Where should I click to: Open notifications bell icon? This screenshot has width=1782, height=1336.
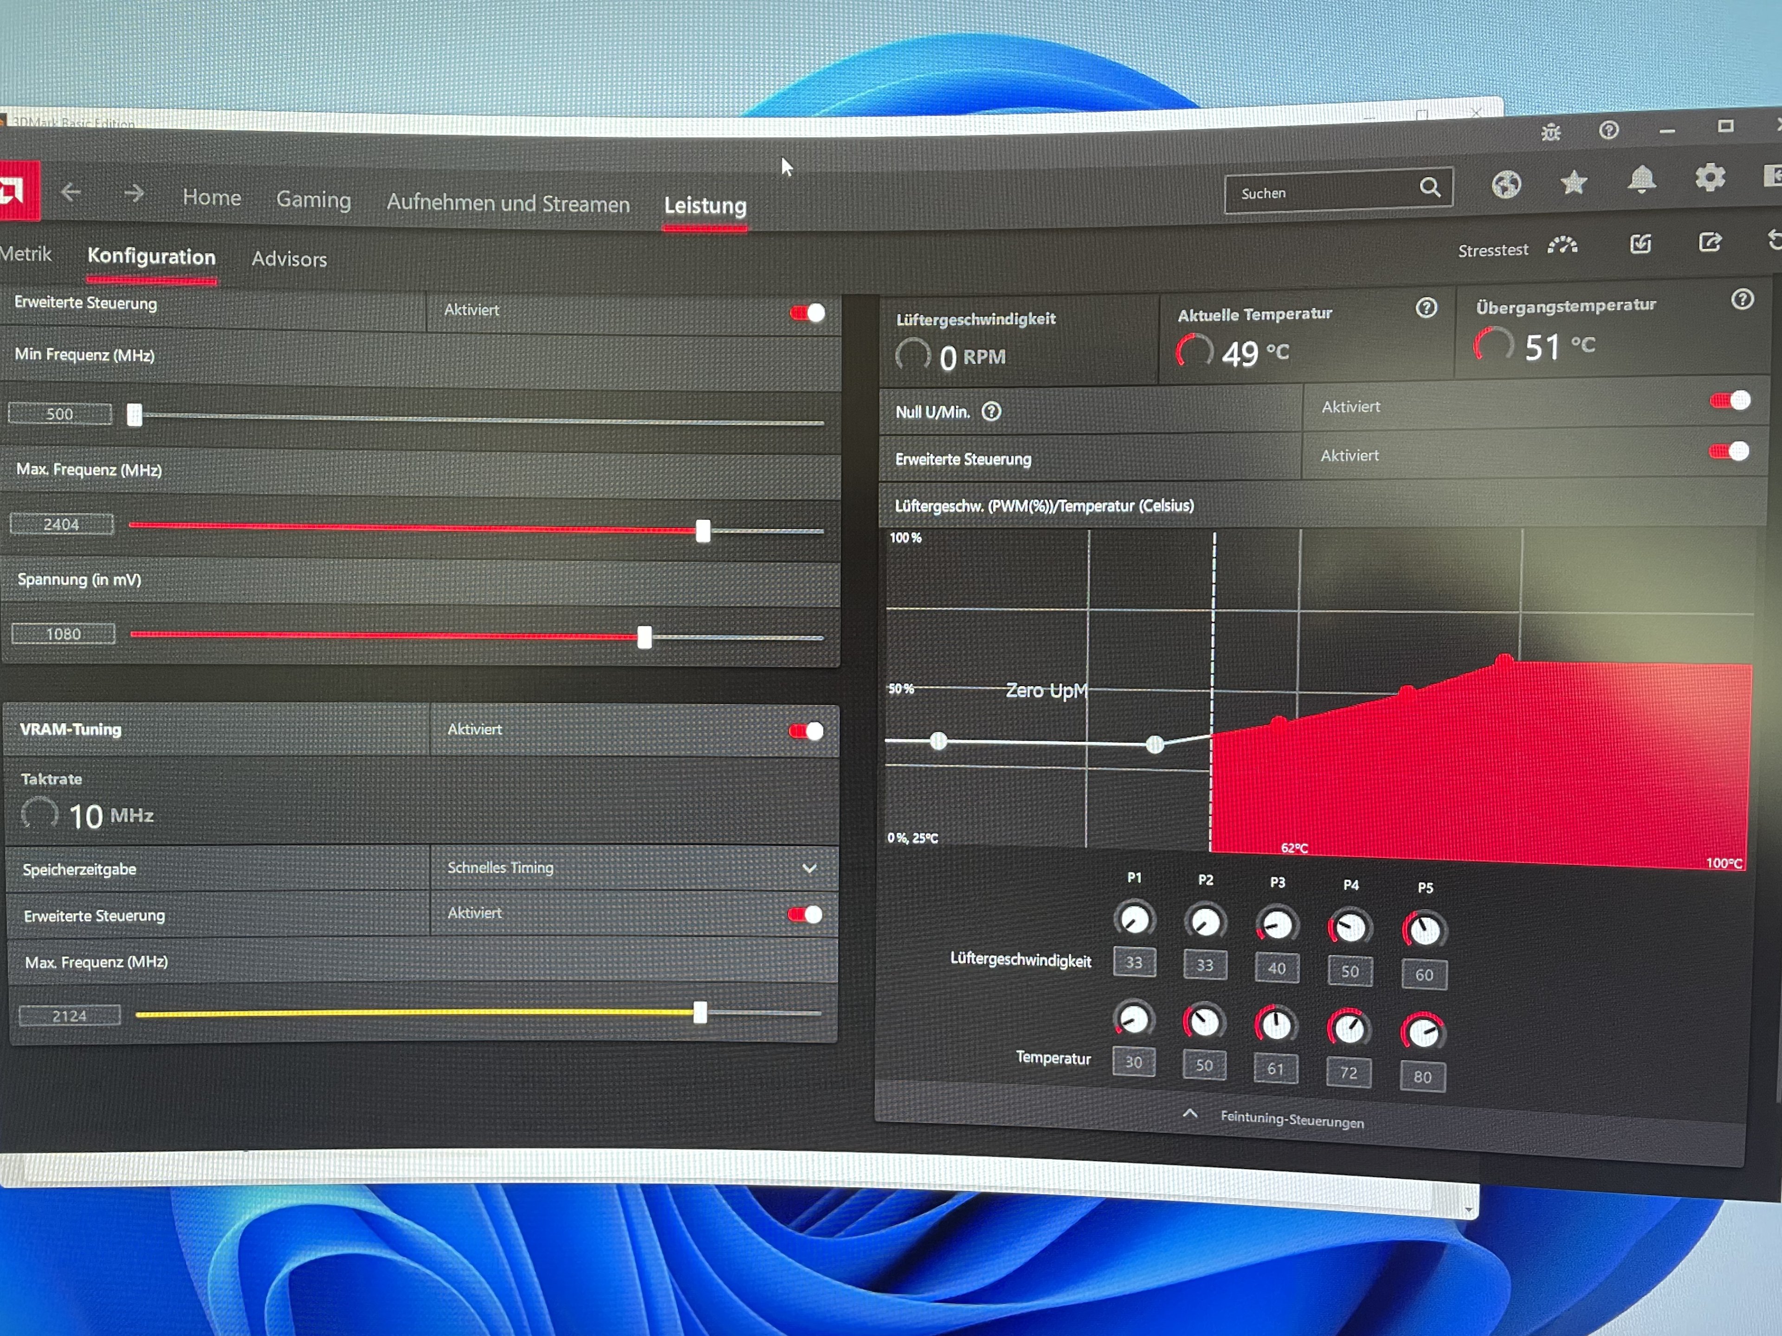pos(1641,179)
